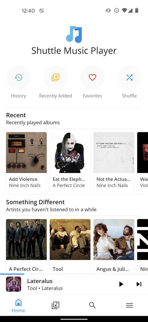Open Not the Actual Events album
The image size is (148, 322).
click(x=114, y=162)
